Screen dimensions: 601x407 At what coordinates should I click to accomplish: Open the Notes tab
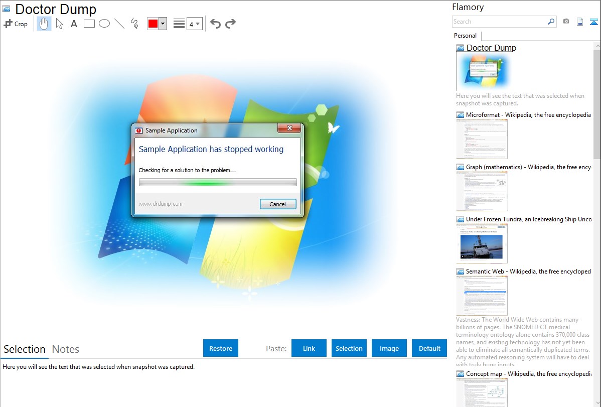pyautogui.click(x=66, y=349)
